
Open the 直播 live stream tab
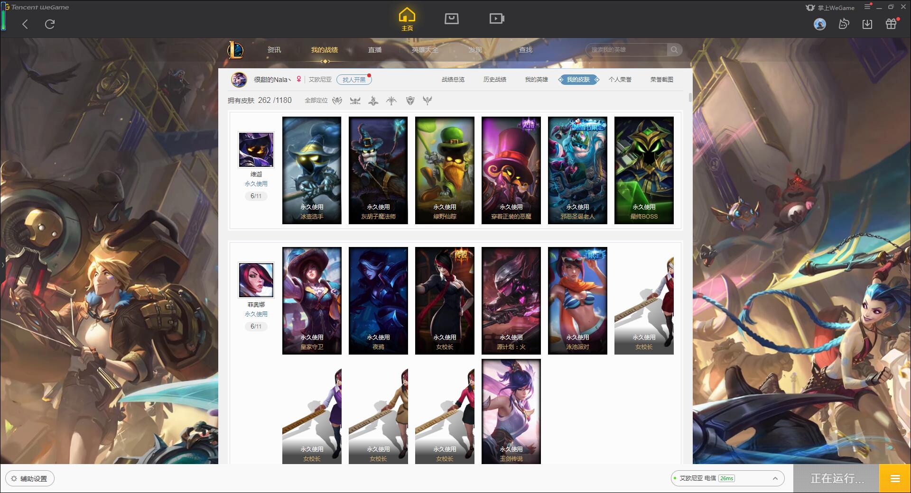pos(375,50)
